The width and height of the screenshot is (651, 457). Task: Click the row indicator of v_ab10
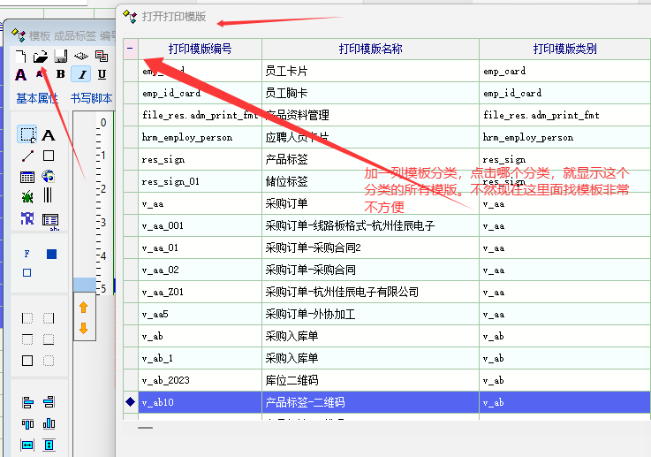(x=131, y=402)
